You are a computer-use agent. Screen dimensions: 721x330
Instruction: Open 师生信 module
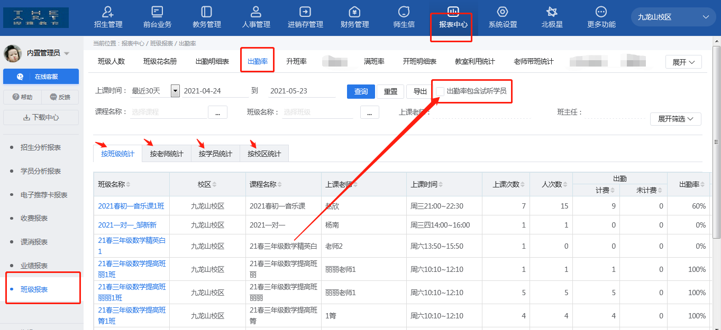pyautogui.click(x=404, y=17)
